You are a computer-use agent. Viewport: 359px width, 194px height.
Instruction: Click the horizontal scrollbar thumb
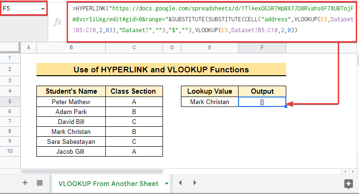92,171
